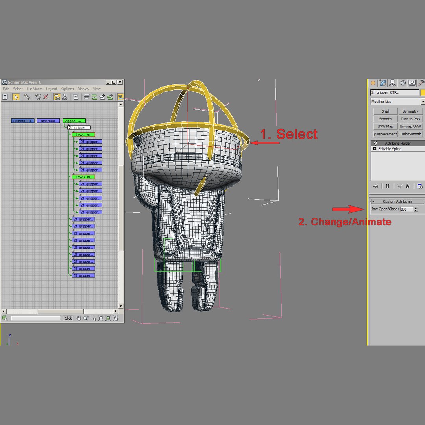Select the JawR_m... node
The width and height of the screenshot is (425, 425).
(83, 177)
